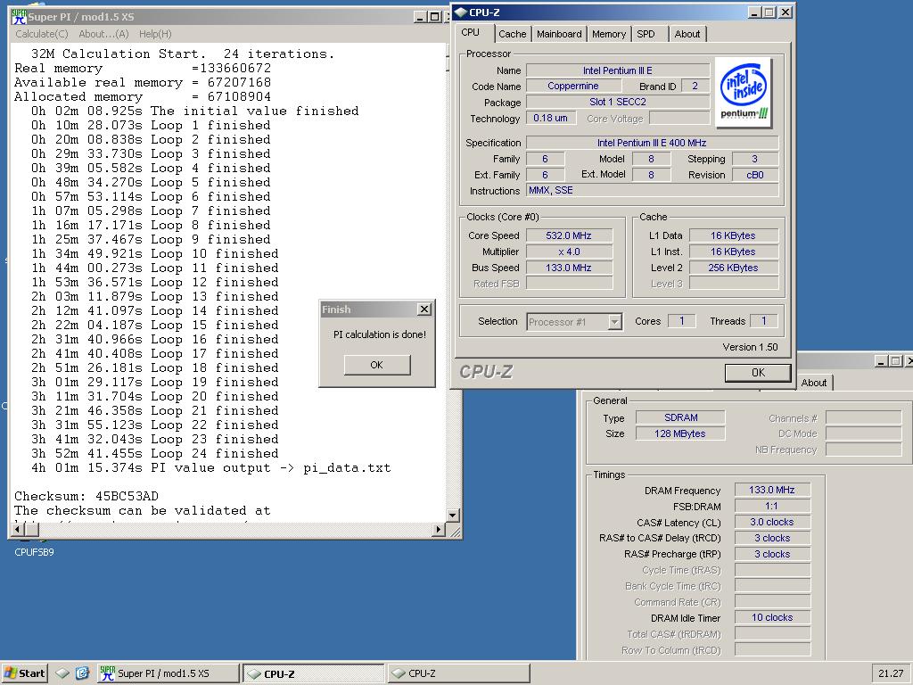Click the Loop 24 finished line
Image resolution: width=913 pixels, height=685 pixels.
point(155,453)
